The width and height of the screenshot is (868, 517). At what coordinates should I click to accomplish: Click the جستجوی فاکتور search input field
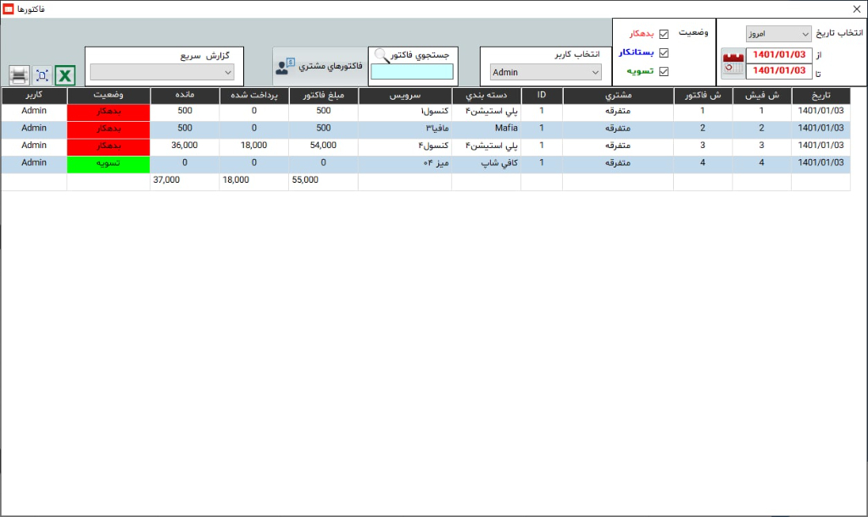tap(412, 73)
